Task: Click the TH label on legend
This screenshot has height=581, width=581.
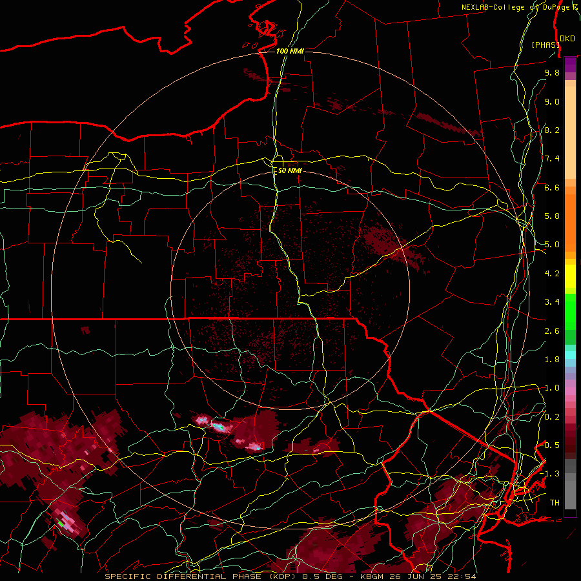Action: (555, 503)
